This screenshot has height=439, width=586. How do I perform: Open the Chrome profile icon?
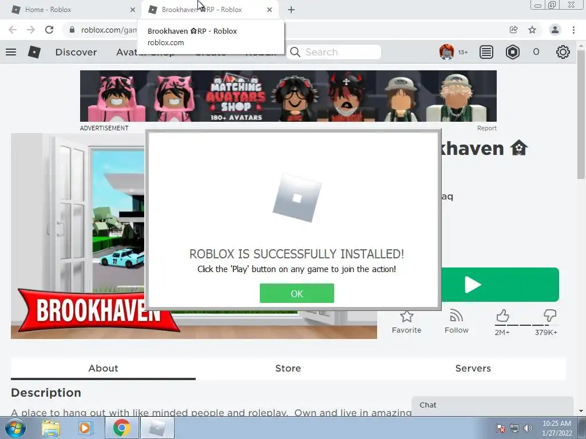(555, 30)
